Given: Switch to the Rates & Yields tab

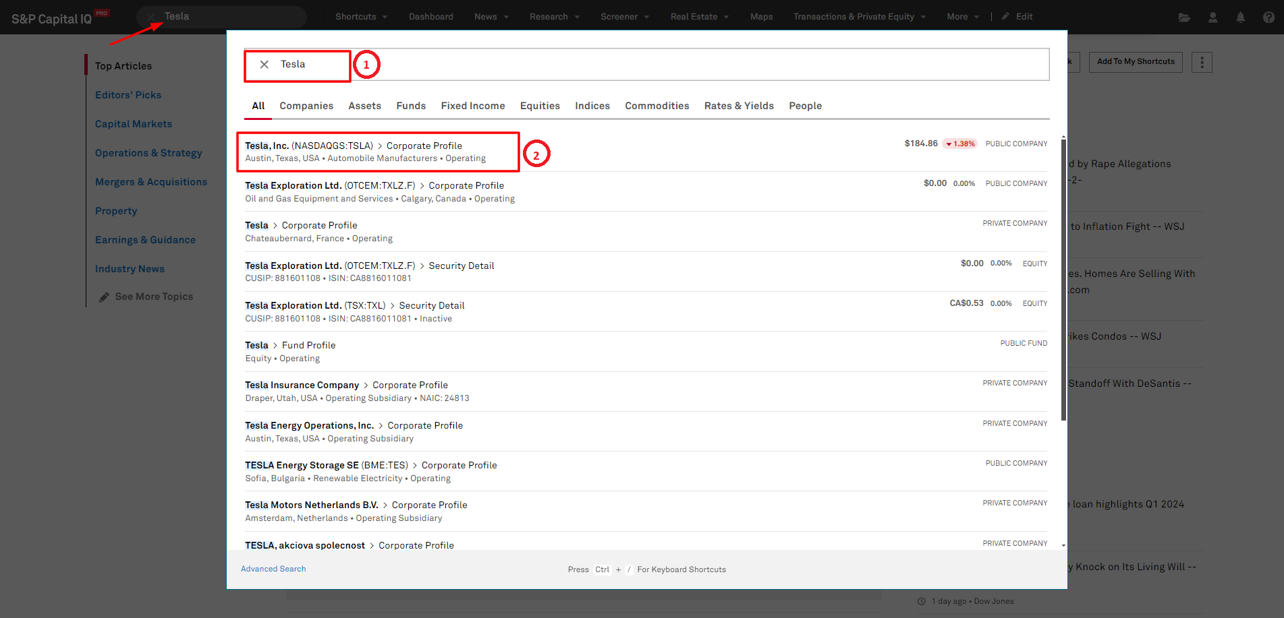Looking at the screenshot, I should pyautogui.click(x=739, y=106).
